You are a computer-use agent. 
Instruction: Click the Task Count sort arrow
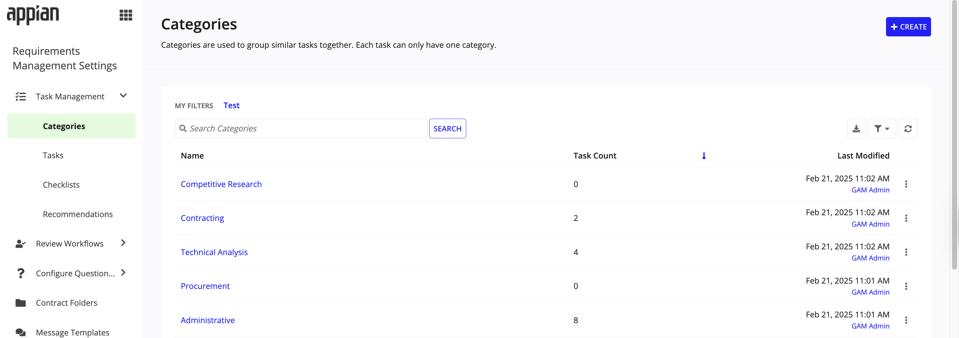click(704, 156)
